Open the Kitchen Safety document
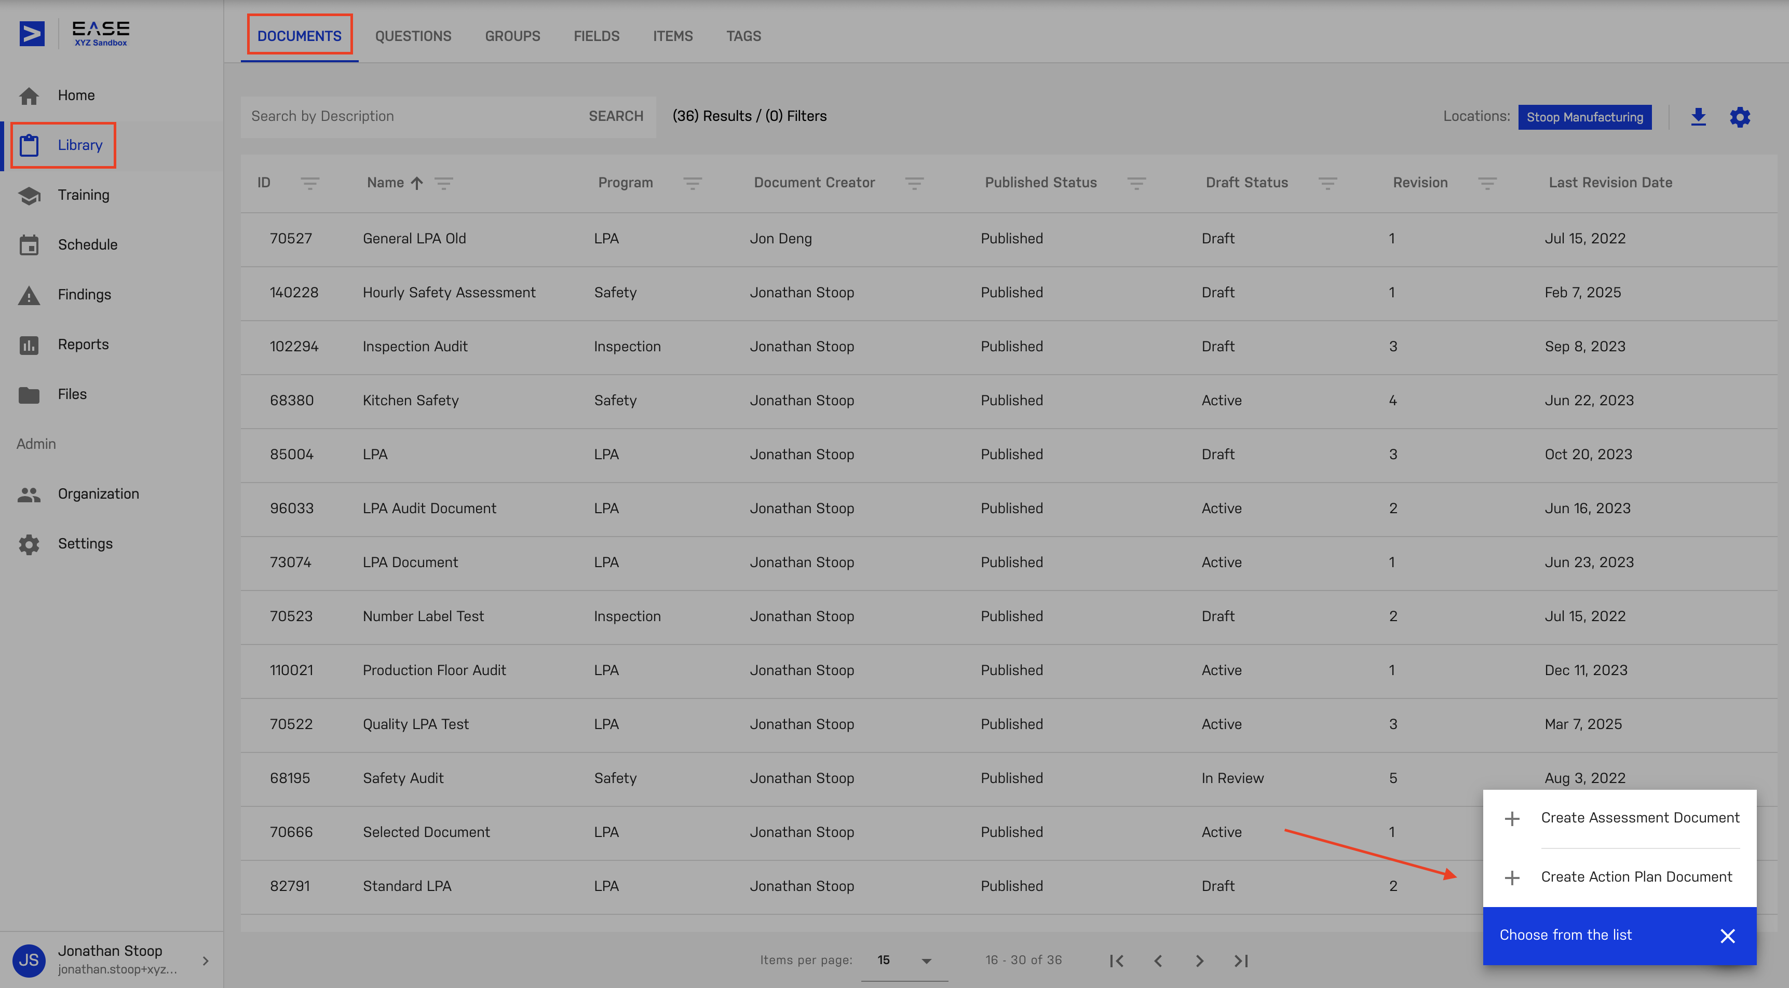 tap(411, 401)
